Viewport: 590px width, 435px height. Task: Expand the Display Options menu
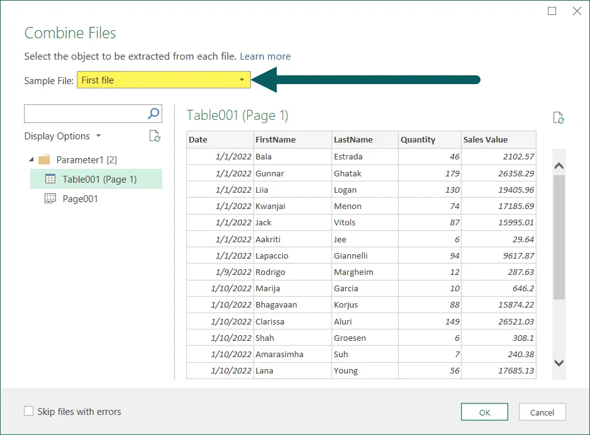click(x=62, y=136)
